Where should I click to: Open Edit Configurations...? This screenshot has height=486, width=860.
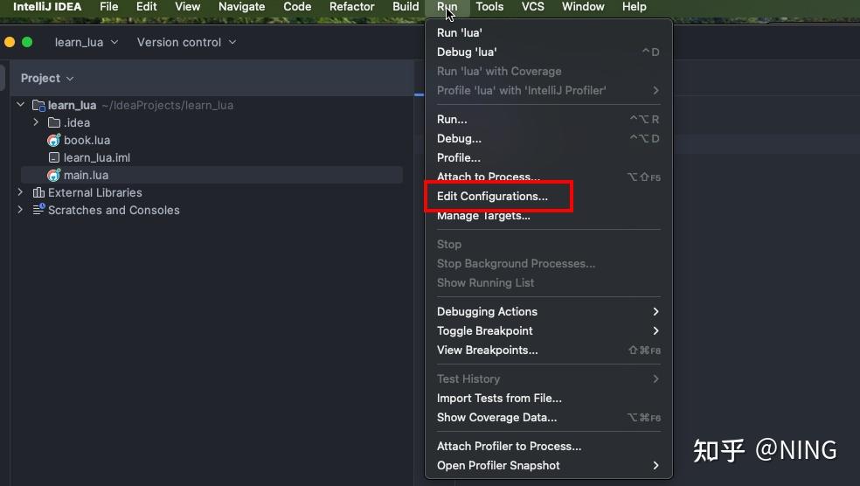[x=549, y=197]
